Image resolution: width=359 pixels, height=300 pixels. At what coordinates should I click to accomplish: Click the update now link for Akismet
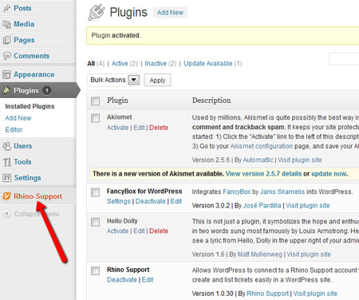click(329, 174)
